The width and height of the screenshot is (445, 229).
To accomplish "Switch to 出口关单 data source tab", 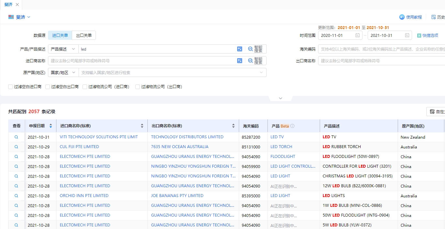I will [x=84, y=35].
